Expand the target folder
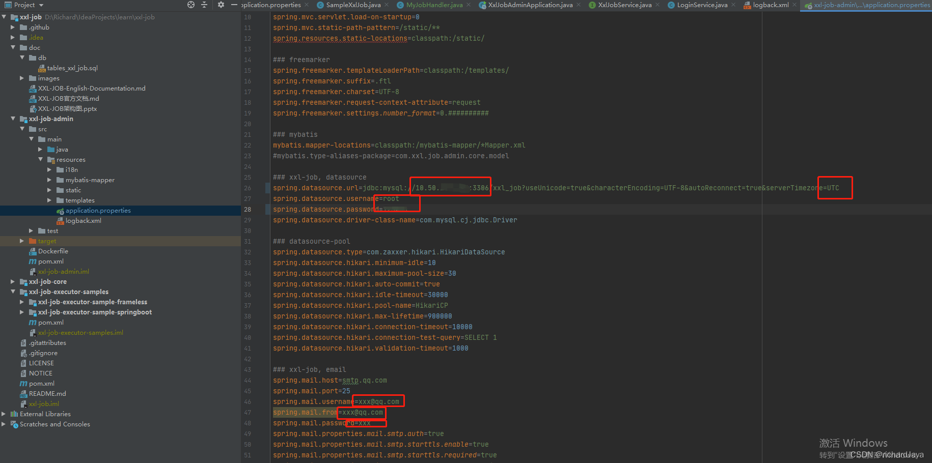This screenshot has height=463, width=932. click(22, 241)
